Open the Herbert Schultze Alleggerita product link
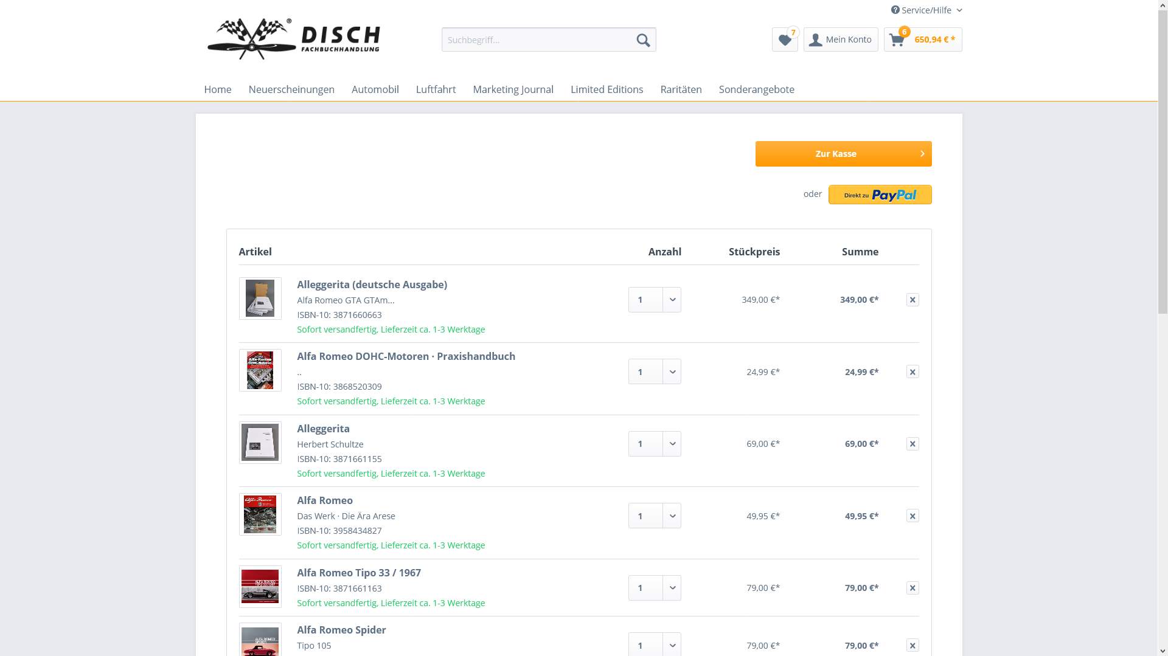This screenshot has height=656, width=1168. pyautogui.click(x=323, y=429)
